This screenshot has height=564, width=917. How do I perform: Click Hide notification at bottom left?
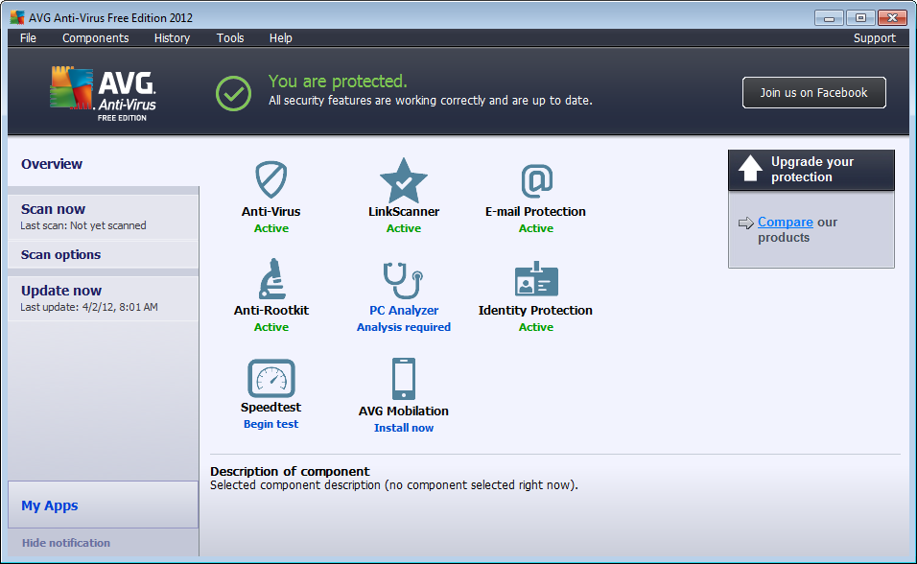[66, 543]
